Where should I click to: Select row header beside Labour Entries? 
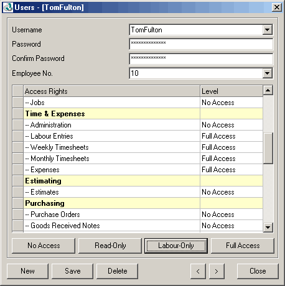point(18,136)
